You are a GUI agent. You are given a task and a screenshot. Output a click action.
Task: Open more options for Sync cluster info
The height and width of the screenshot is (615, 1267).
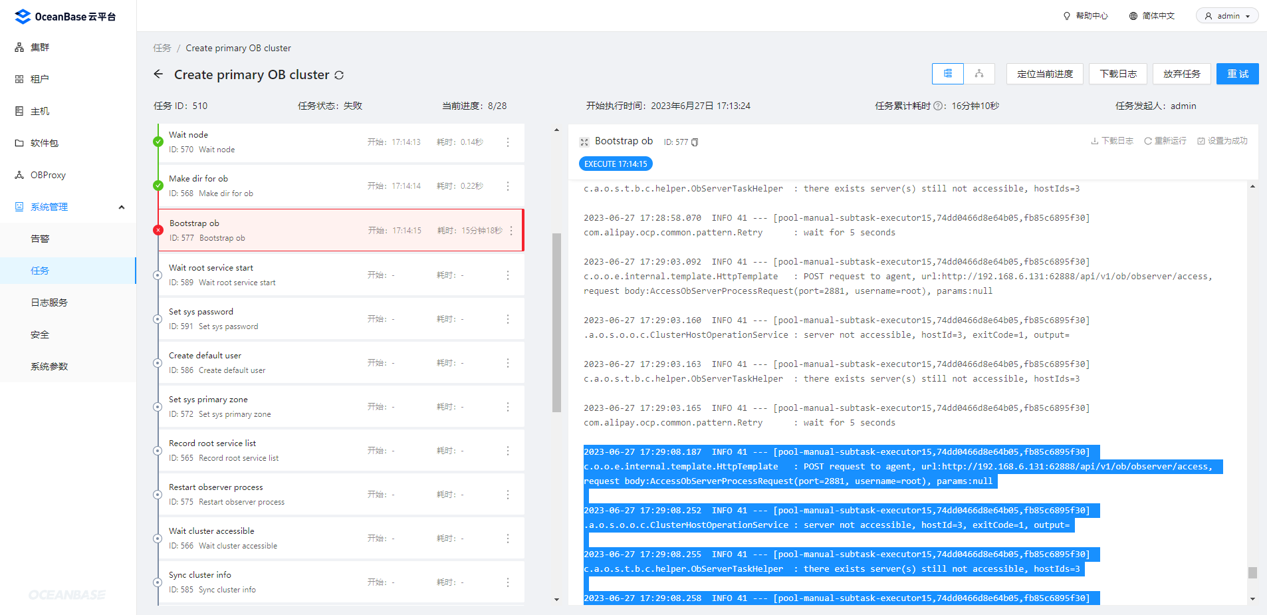click(x=508, y=582)
